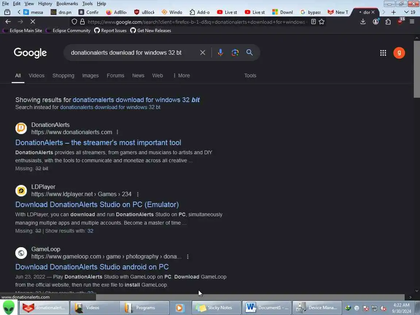The width and height of the screenshot is (420, 315).
Task: Toggle reader view icon in address bar
Action: (x=314, y=22)
